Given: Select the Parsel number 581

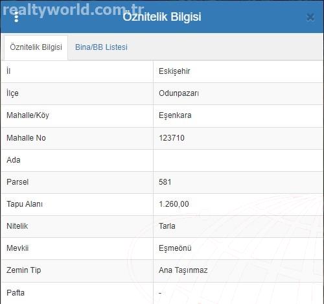Looking at the screenshot, I should point(165,182).
